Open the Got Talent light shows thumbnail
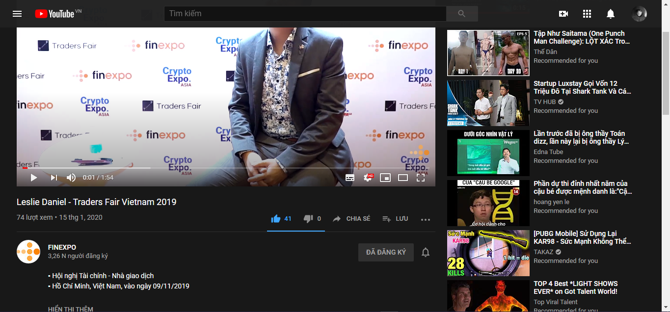Image resolution: width=670 pixels, height=312 pixels. pos(488,296)
